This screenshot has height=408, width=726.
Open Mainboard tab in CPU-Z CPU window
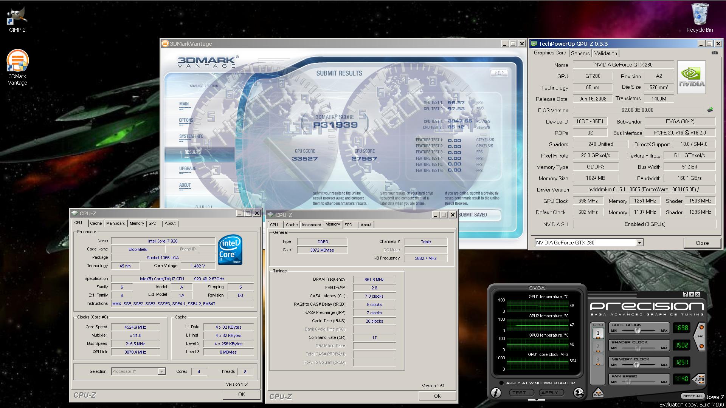click(116, 223)
